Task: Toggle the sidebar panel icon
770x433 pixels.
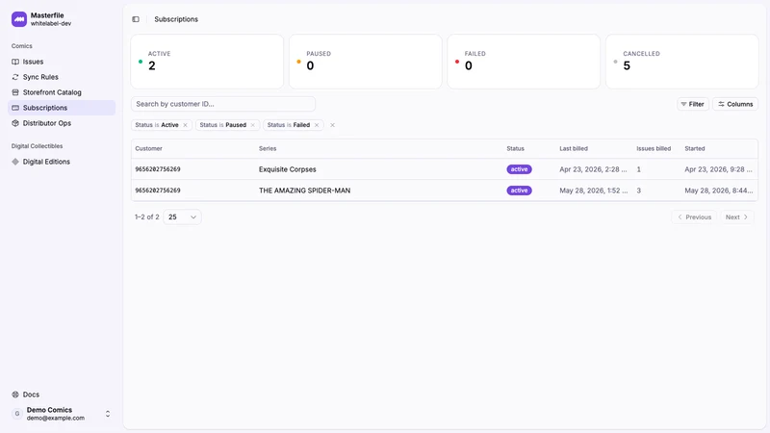Action: click(x=136, y=19)
